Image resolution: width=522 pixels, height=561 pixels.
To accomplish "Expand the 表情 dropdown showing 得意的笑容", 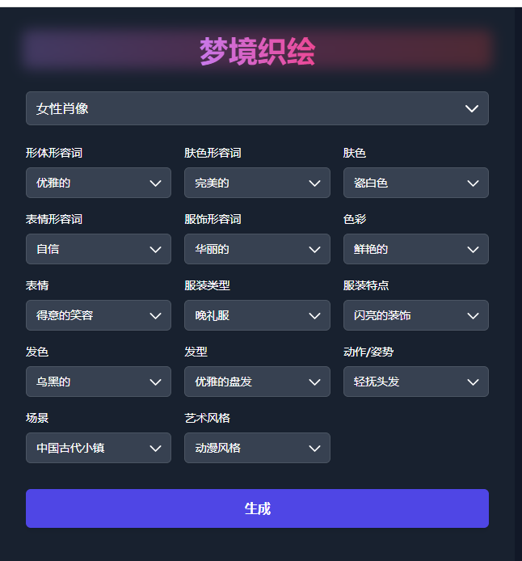I will (99, 315).
